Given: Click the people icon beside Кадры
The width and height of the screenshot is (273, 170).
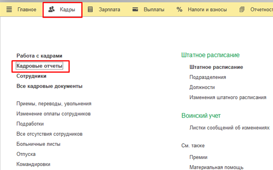Looking at the screenshot, I should pos(51,9).
